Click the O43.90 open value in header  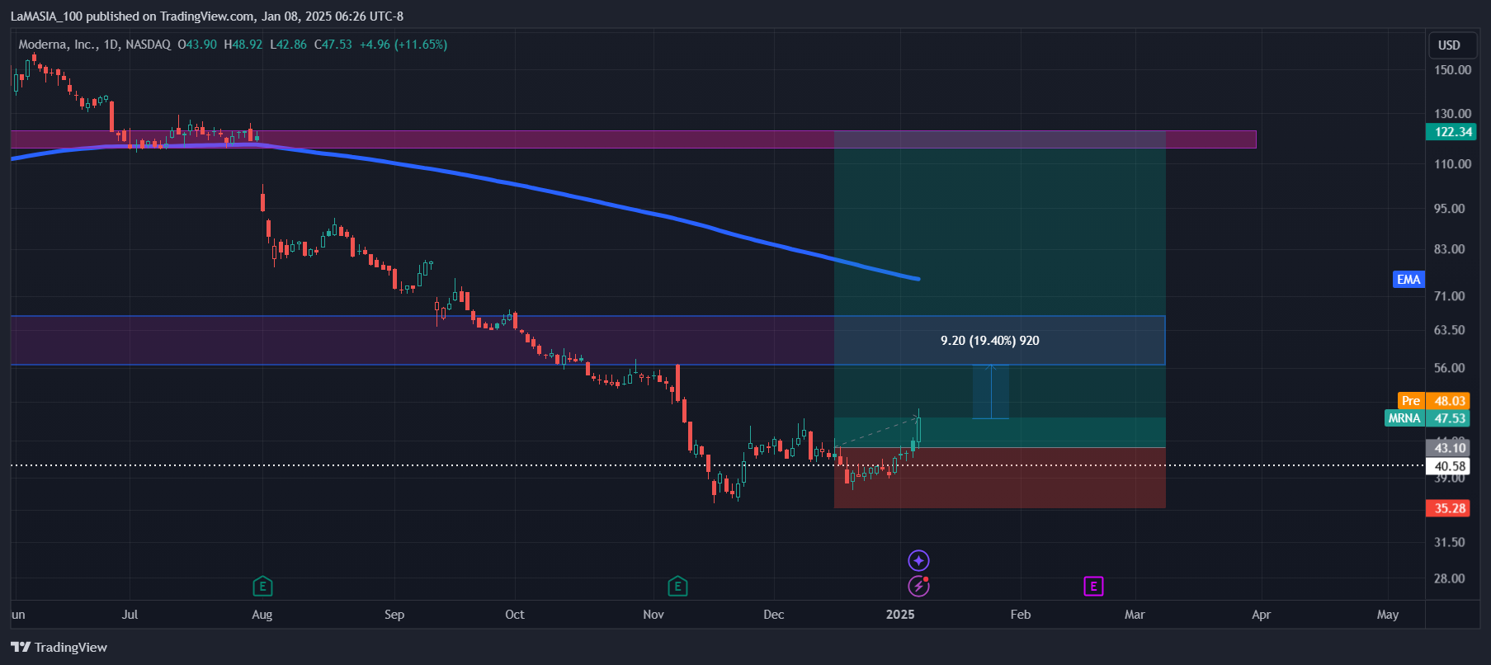pyautogui.click(x=197, y=45)
